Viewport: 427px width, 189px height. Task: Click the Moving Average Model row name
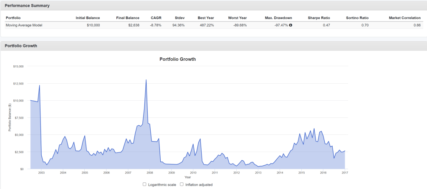(x=24, y=25)
